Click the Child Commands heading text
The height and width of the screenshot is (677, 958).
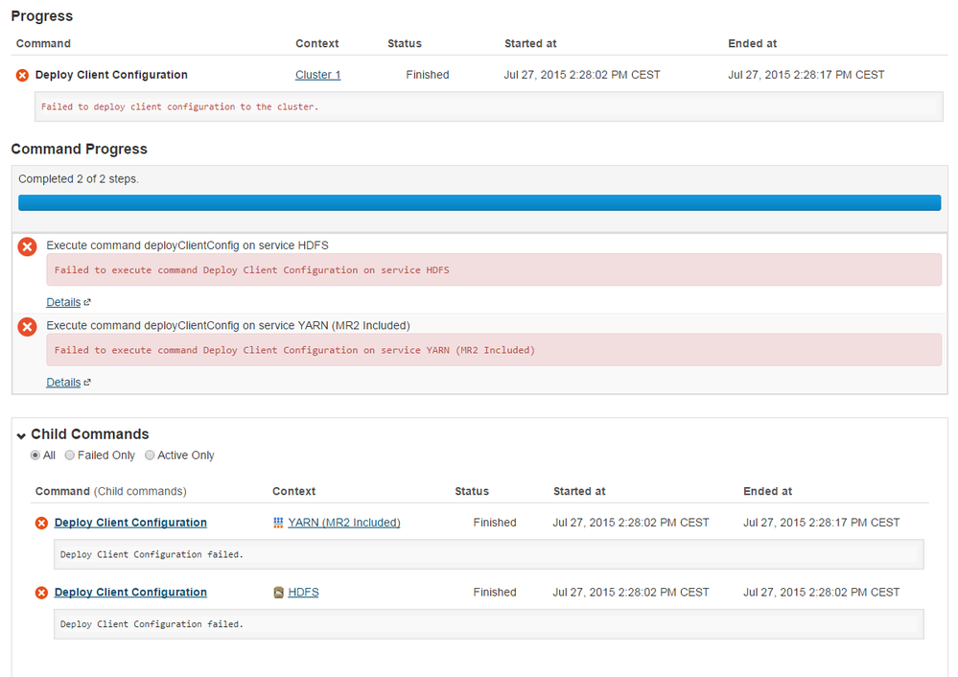tap(90, 433)
